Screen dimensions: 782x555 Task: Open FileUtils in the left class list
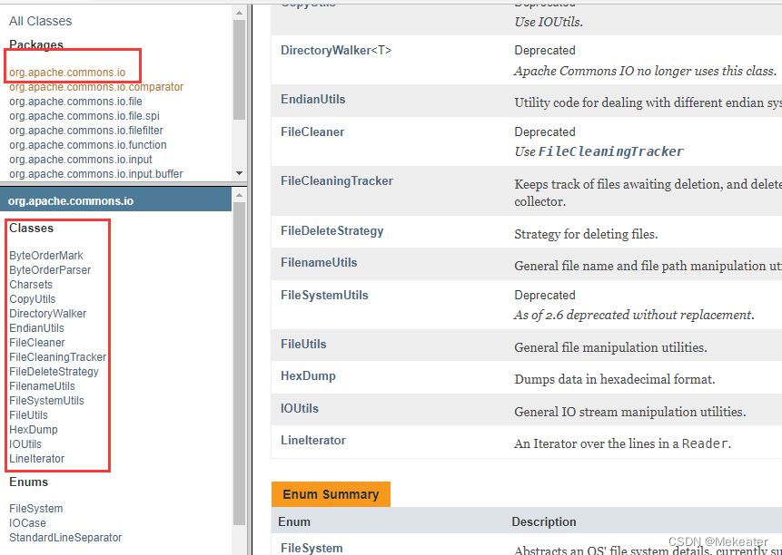point(28,414)
